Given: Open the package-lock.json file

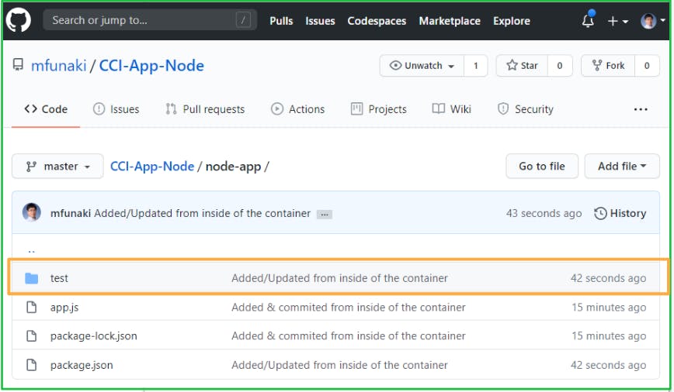Looking at the screenshot, I should [x=93, y=336].
